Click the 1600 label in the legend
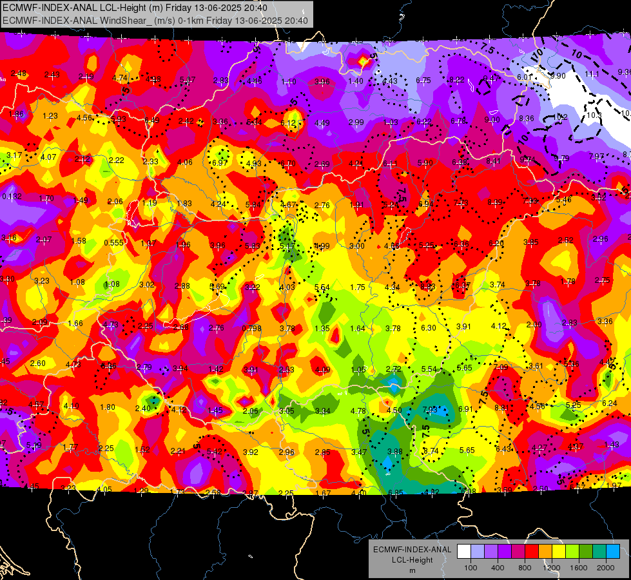Image resolution: width=631 pixels, height=580 pixels. 579,568
